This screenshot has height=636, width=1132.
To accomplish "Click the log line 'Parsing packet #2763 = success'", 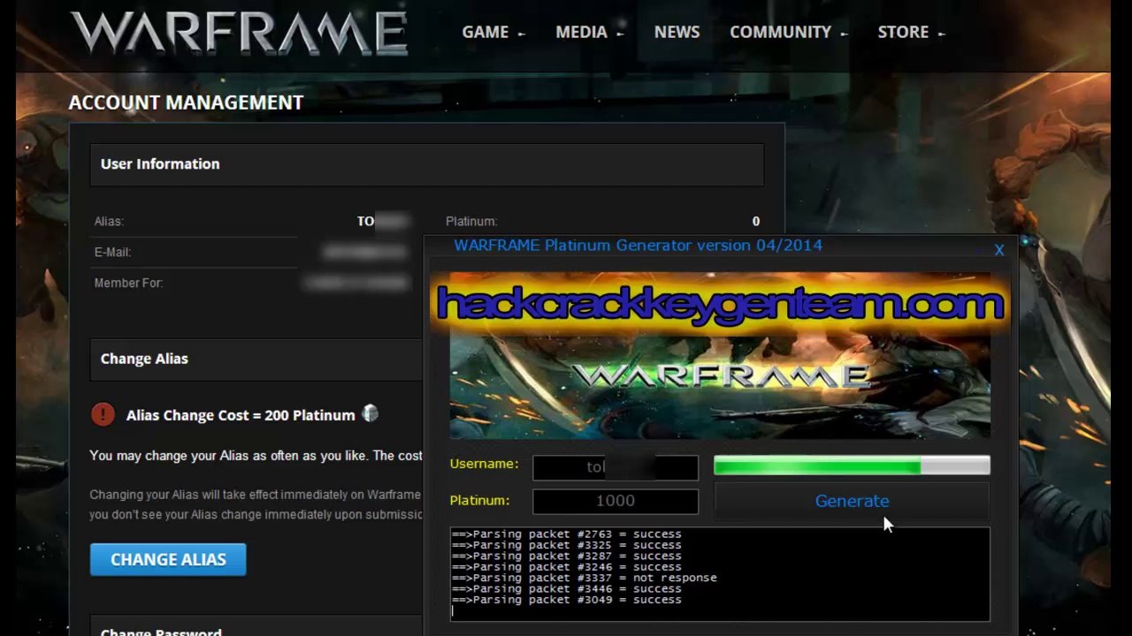I will pyautogui.click(x=566, y=534).
